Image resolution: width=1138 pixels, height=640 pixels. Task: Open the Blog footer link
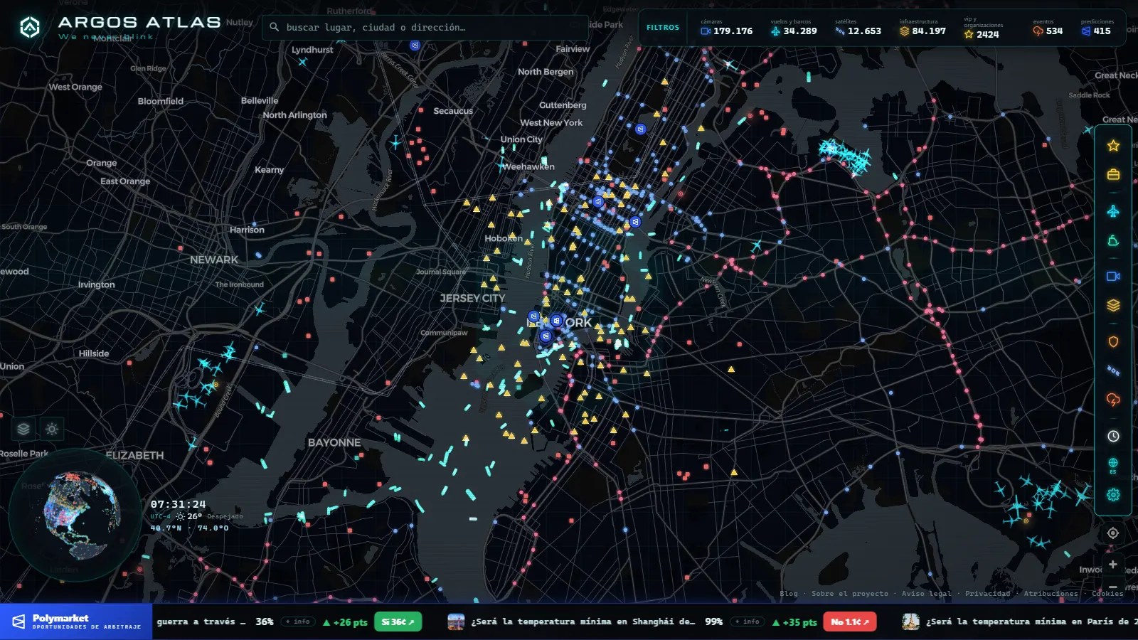(x=789, y=593)
